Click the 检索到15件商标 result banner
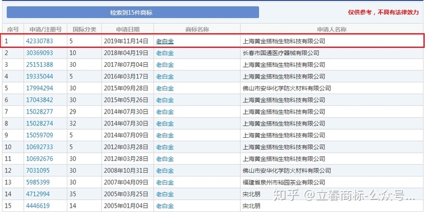This screenshot has height=213, width=426. point(133,12)
